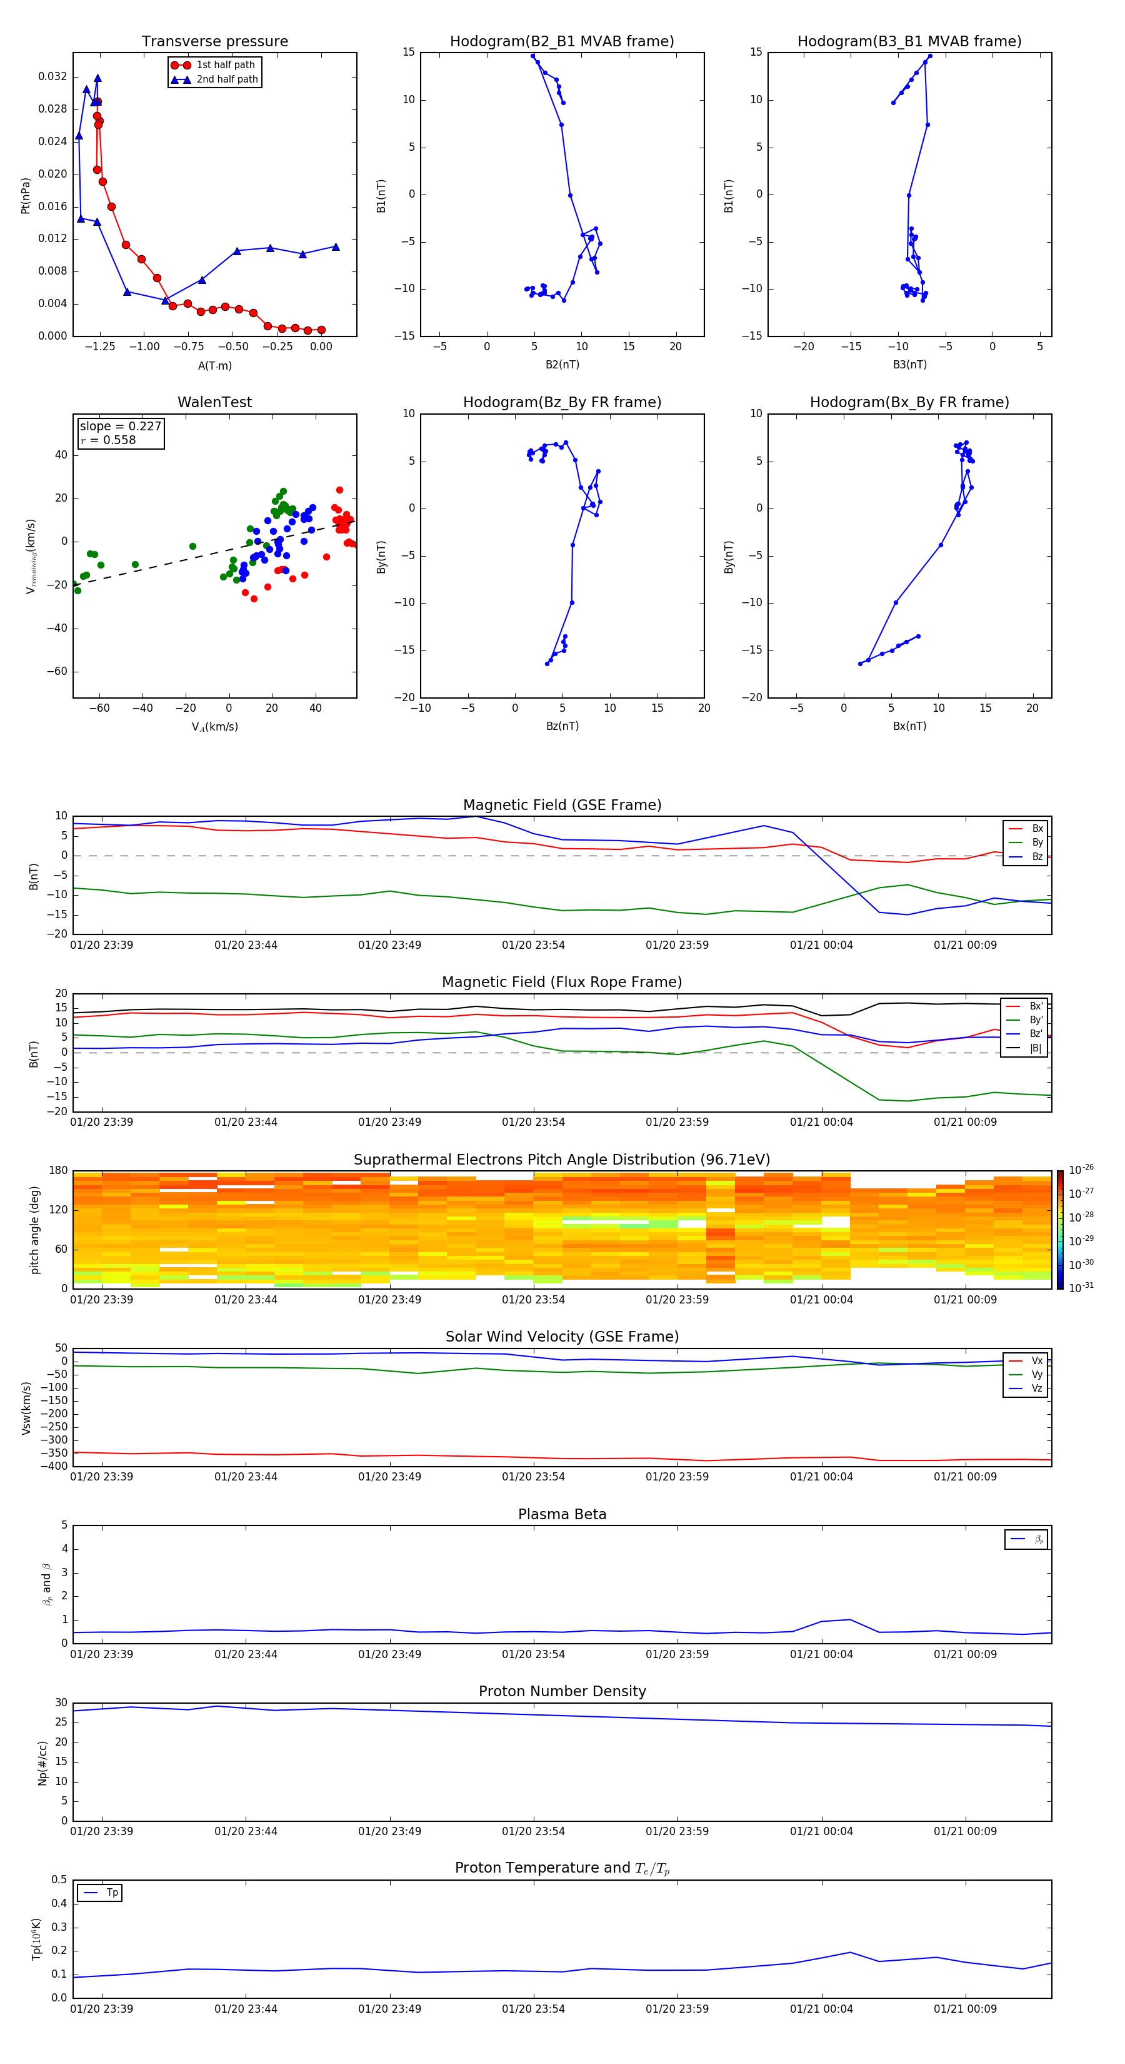Click 'Magnetic Field (GSE Frame)' title
Viewport: 1125px width, 2064px height.
click(562, 805)
